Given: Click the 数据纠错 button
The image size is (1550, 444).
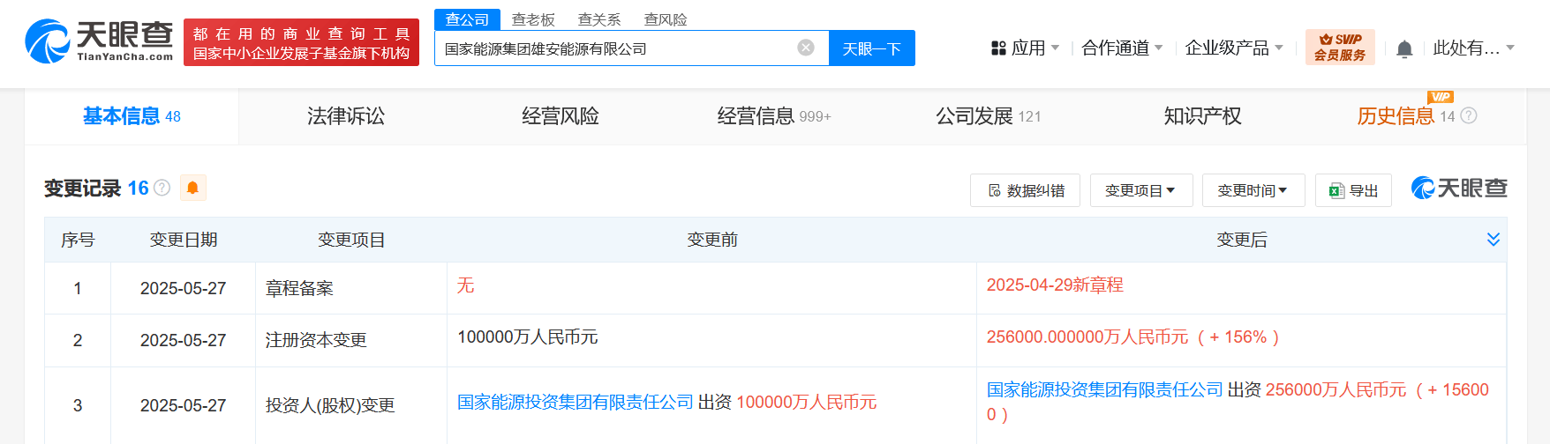Looking at the screenshot, I should pyautogui.click(x=1025, y=190).
